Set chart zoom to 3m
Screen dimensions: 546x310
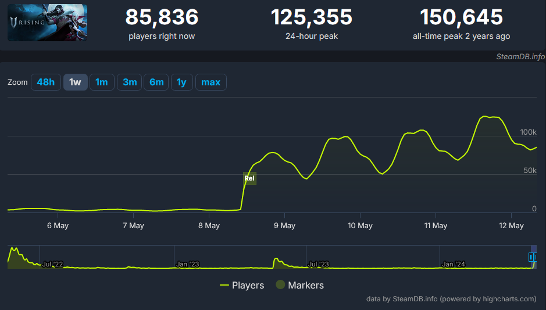(x=129, y=82)
